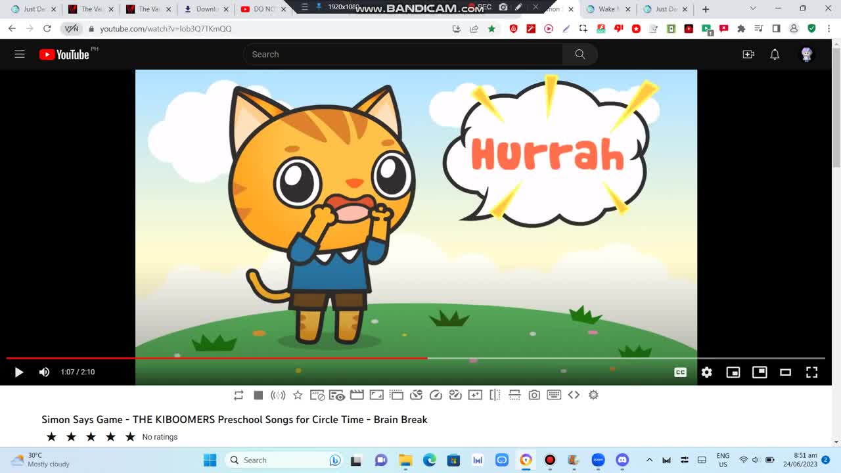Open the keyboard shortcuts icon

pyautogui.click(x=554, y=395)
